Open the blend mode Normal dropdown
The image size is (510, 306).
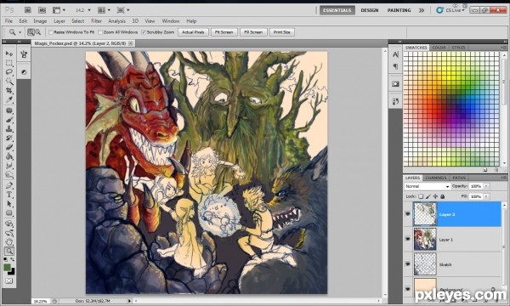tap(427, 186)
